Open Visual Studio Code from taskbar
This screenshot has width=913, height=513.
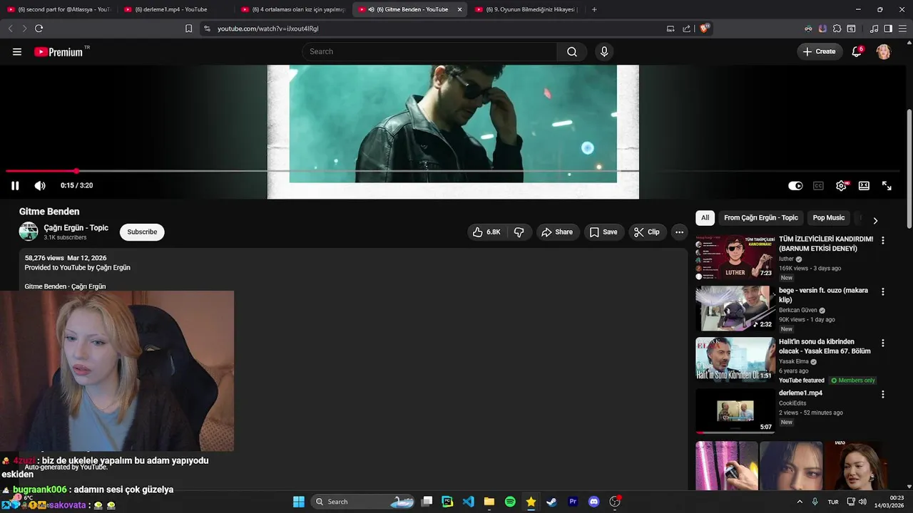click(x=469, y=502)
